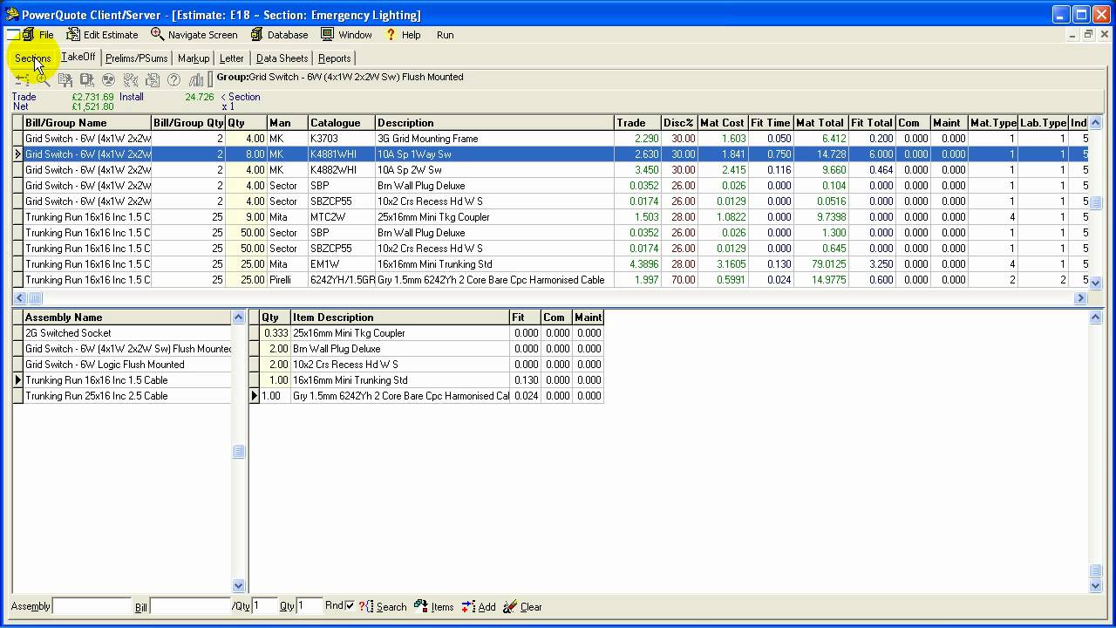
Task: Select the K3703 catalogue cell
Action: click(x=341, y=139)
